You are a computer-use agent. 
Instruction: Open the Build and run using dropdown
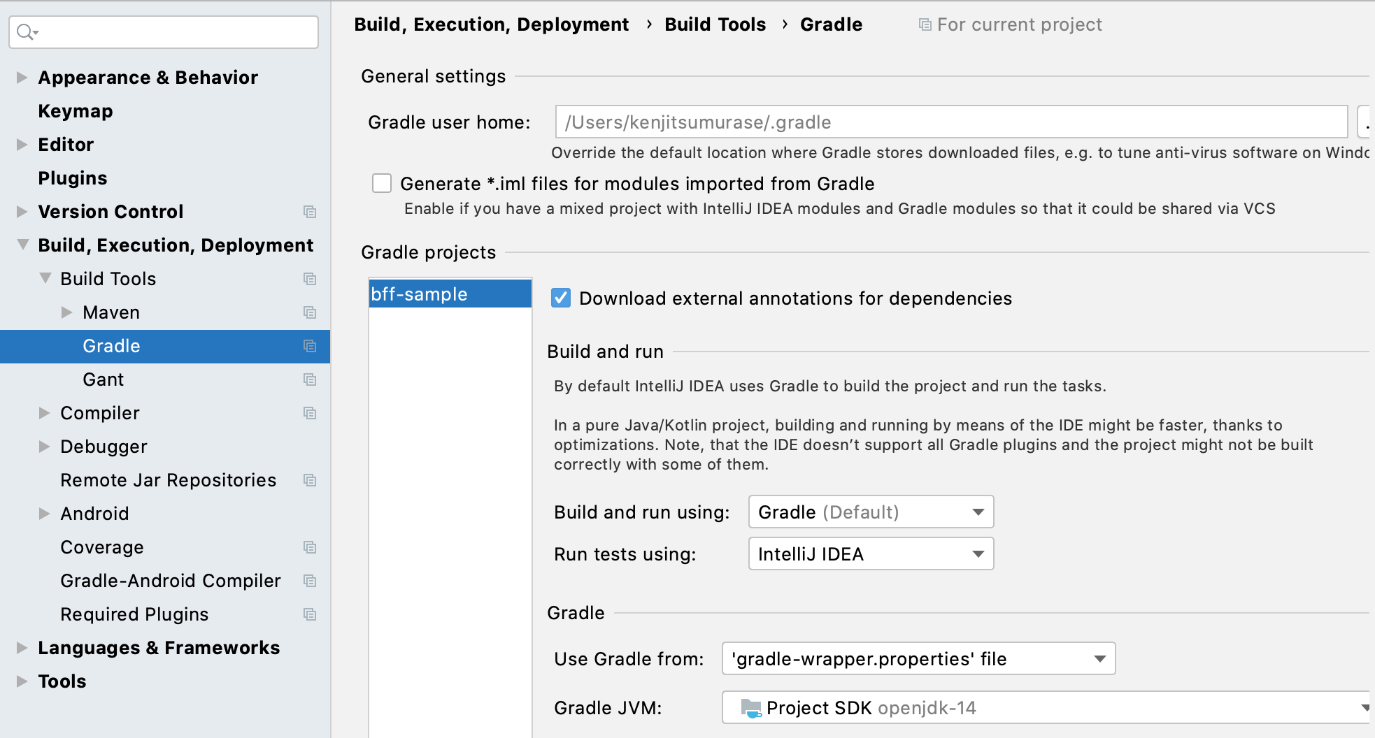click(978, 512)
